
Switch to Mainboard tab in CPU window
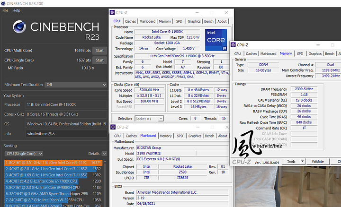coord(147,21)
